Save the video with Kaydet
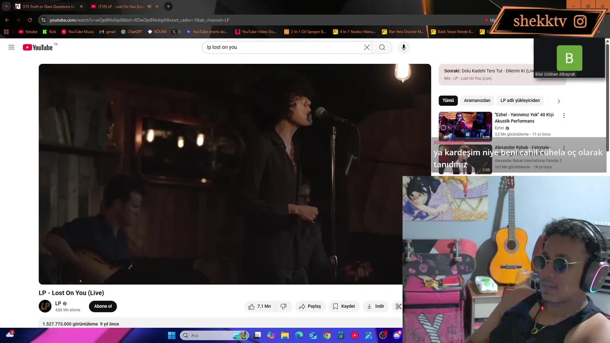Viewport: 610px width, 343px height. (x=344, y=306)
